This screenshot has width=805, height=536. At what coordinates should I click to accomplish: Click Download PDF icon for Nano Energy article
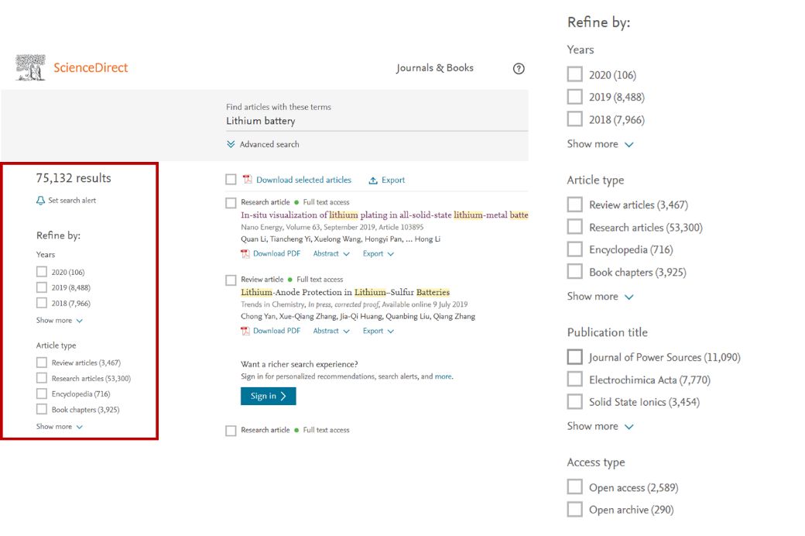(x=245, y=254)
